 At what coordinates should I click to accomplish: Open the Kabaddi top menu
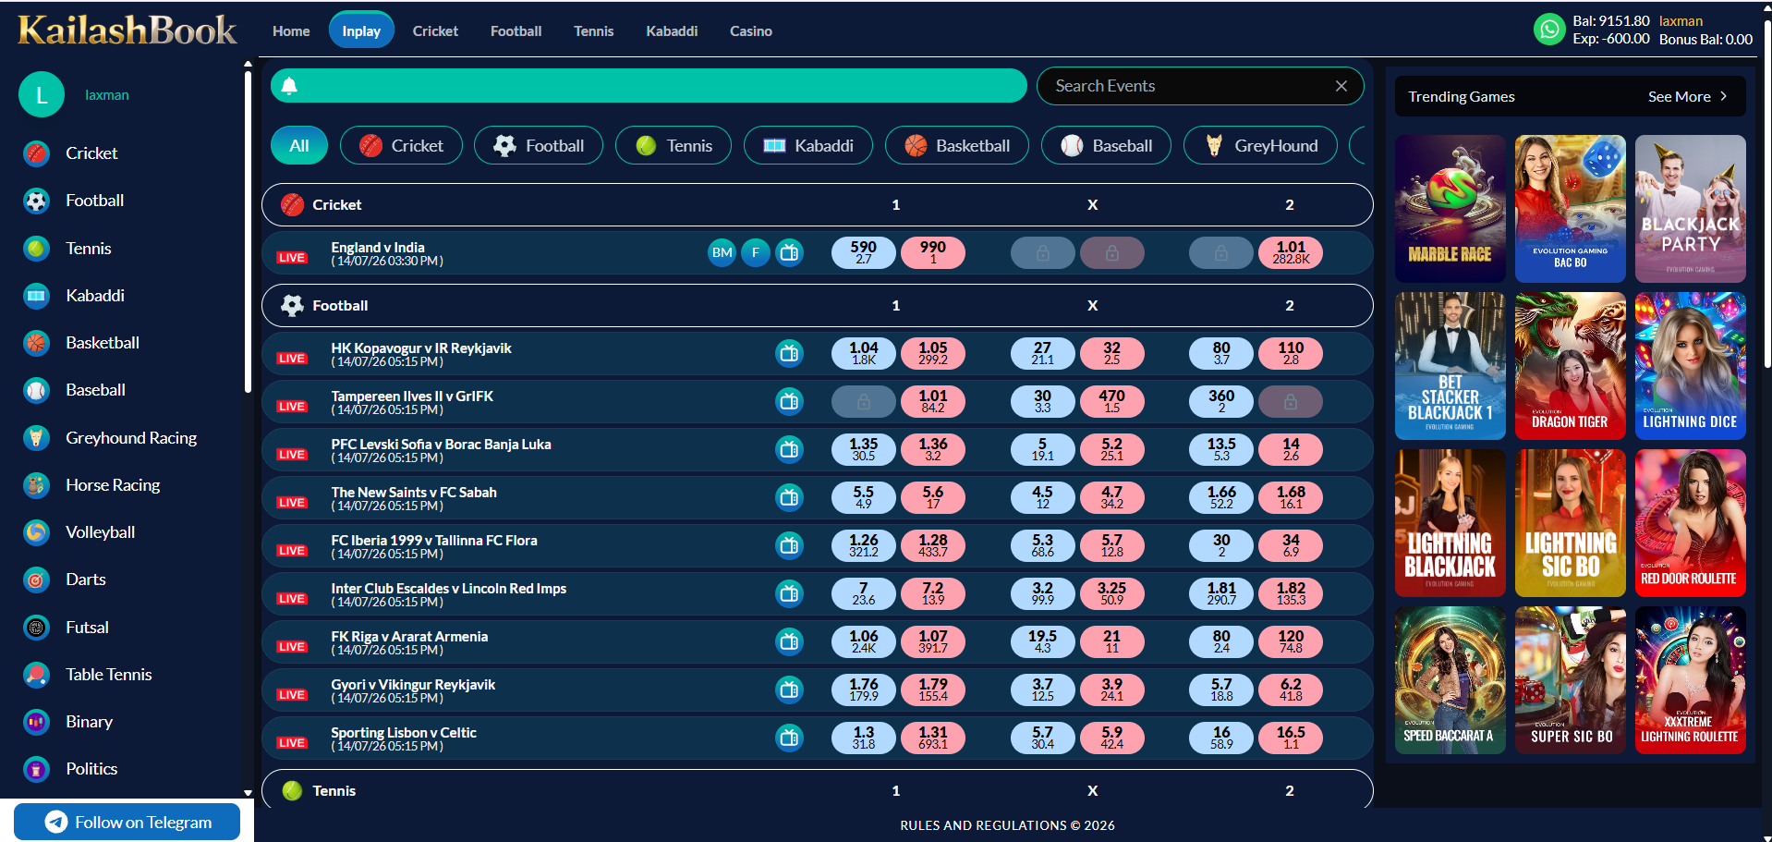pyautogui.click(x=672, y=31)
